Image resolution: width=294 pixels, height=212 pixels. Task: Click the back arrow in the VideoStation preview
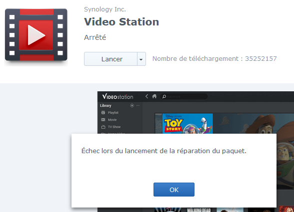tap(147, 96)
